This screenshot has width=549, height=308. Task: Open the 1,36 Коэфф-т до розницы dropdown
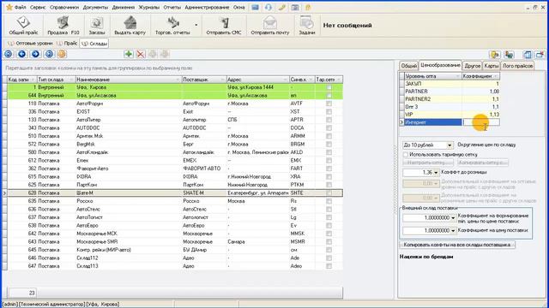pos(436,173)
